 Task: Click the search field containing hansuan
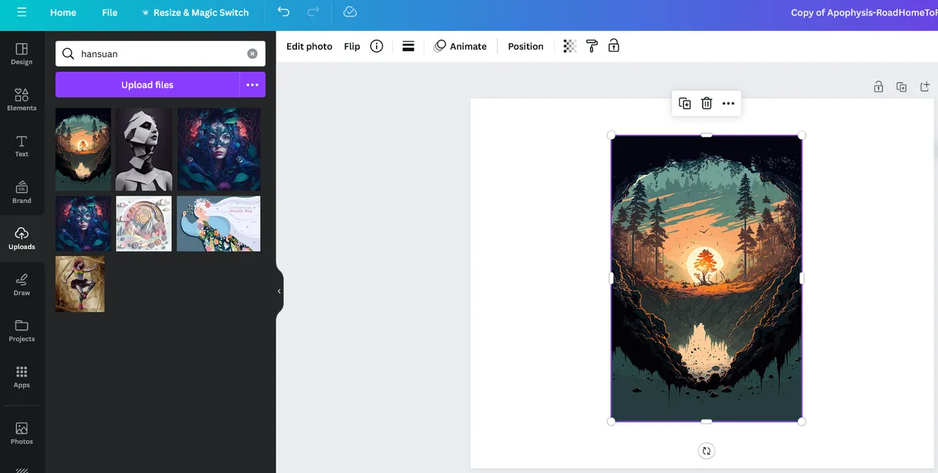[160, 53]
